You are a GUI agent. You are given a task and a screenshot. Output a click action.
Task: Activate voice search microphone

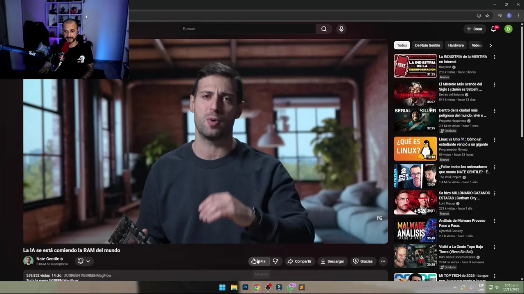pyautogui.click(x=341, y=29)
